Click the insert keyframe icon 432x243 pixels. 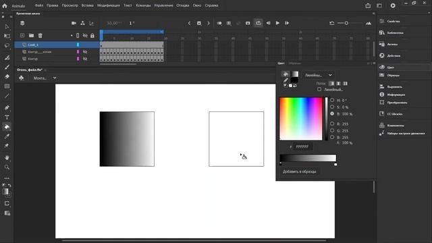pyautogui.click(x=199, y=23)
